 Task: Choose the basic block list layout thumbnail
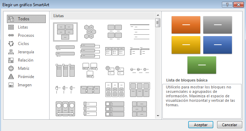coord(65,32)
